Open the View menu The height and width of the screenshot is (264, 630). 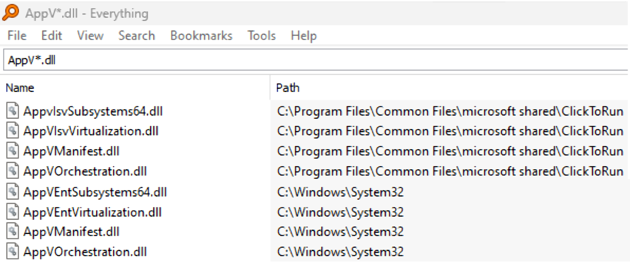click(90, 36)
